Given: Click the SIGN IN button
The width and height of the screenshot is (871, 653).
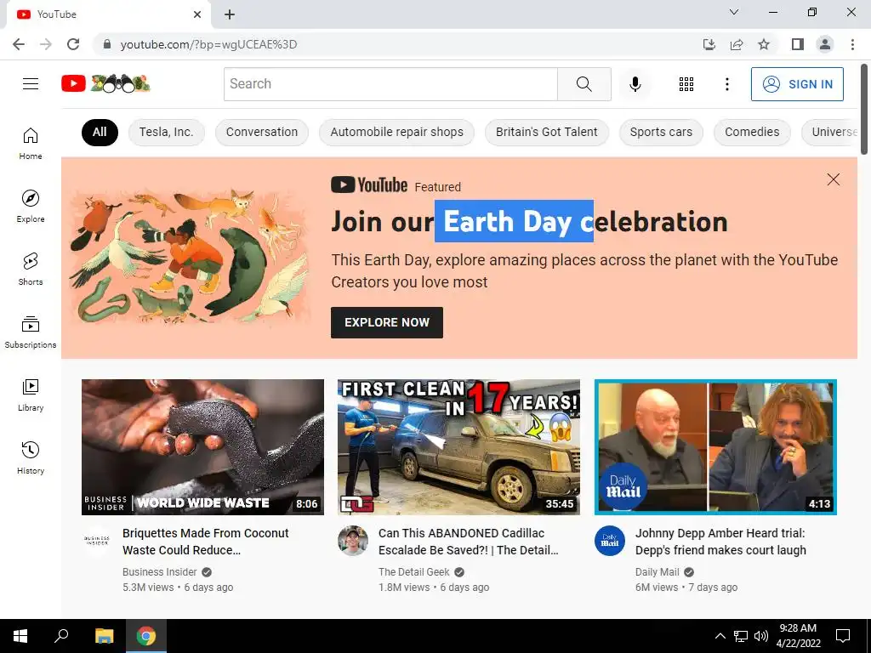Looking at the screenshot, I should pos(797,84).
